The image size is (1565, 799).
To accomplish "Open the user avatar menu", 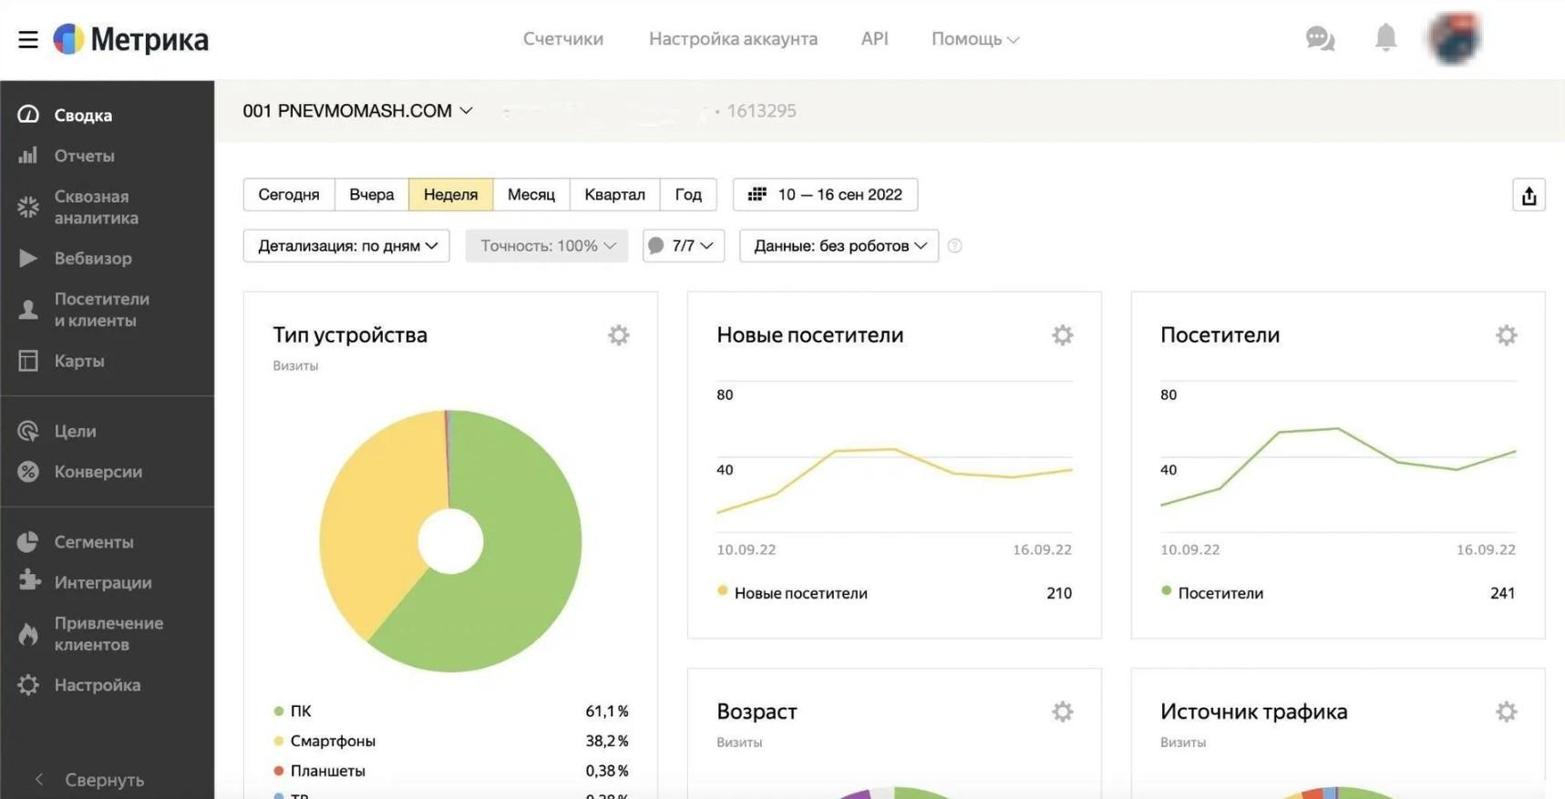I will [x=1455, y=38].
